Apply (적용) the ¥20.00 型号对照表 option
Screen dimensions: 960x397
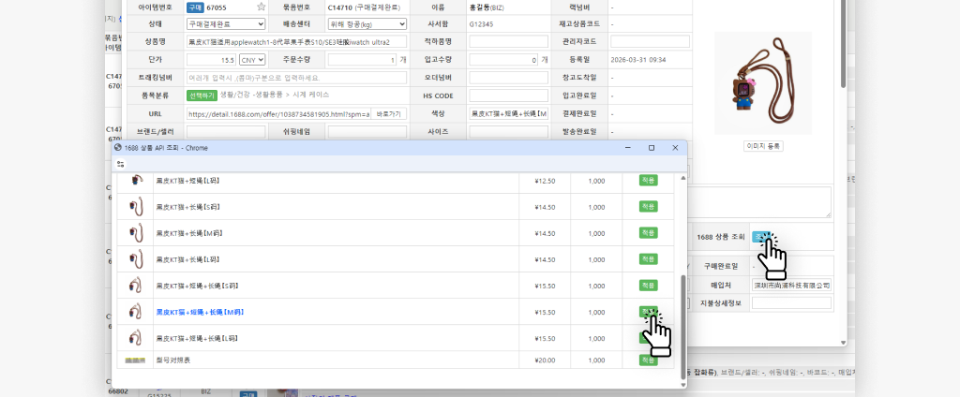point(649,360)
